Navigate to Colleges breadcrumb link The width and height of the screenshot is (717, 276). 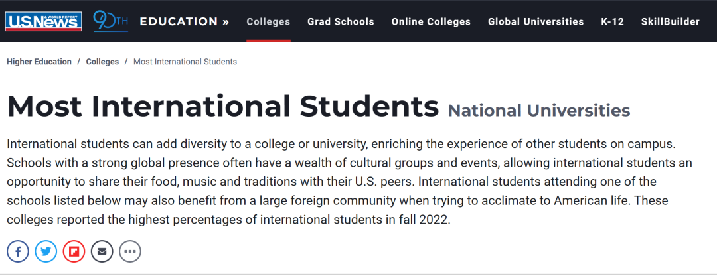click(x=102, y=62)
